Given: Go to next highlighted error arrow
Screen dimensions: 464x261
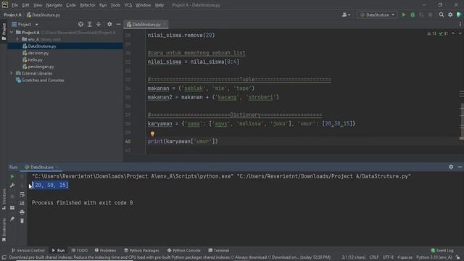Looking at the screenshot, I should (460, 33).
